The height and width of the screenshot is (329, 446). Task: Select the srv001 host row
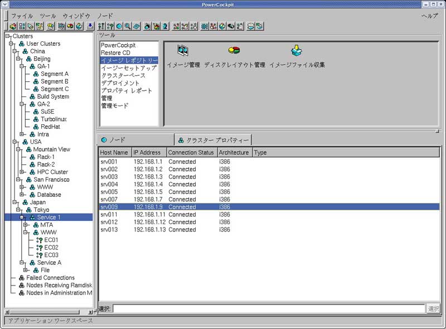(x=269, y=162)
